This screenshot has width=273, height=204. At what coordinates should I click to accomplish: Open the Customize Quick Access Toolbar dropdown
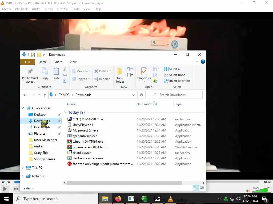44,55
